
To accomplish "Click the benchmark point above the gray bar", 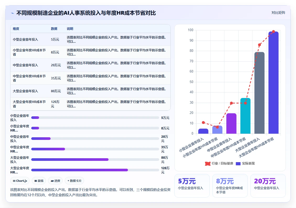I will coord(259,45).
